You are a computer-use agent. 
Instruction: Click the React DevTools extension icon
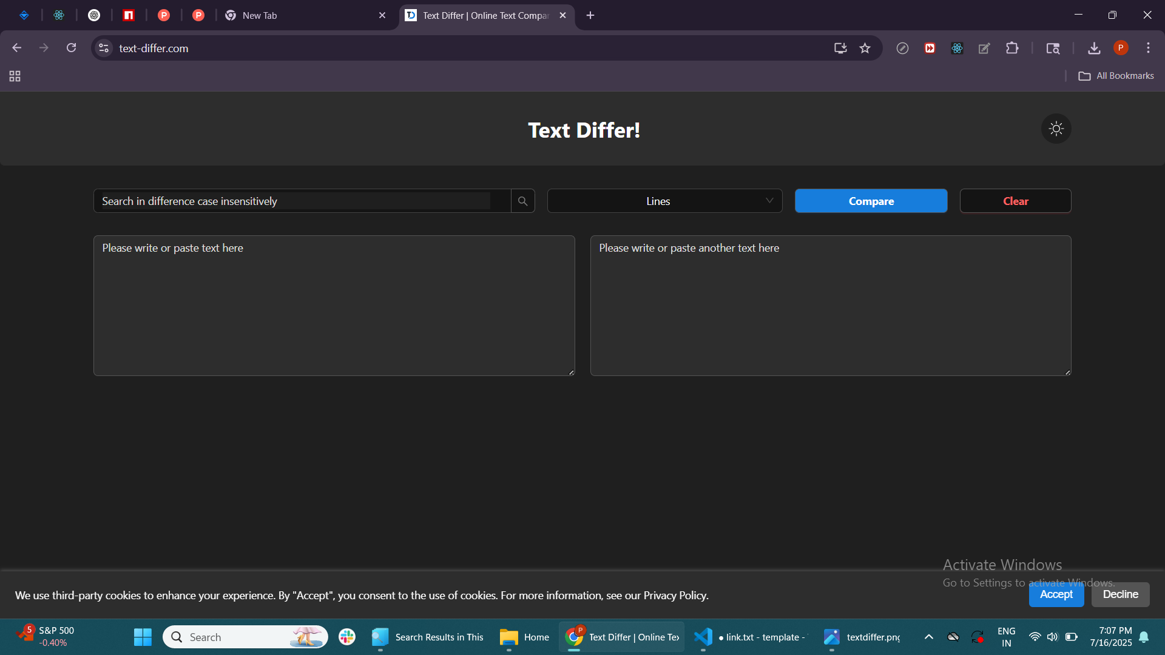tap(957, 48)
